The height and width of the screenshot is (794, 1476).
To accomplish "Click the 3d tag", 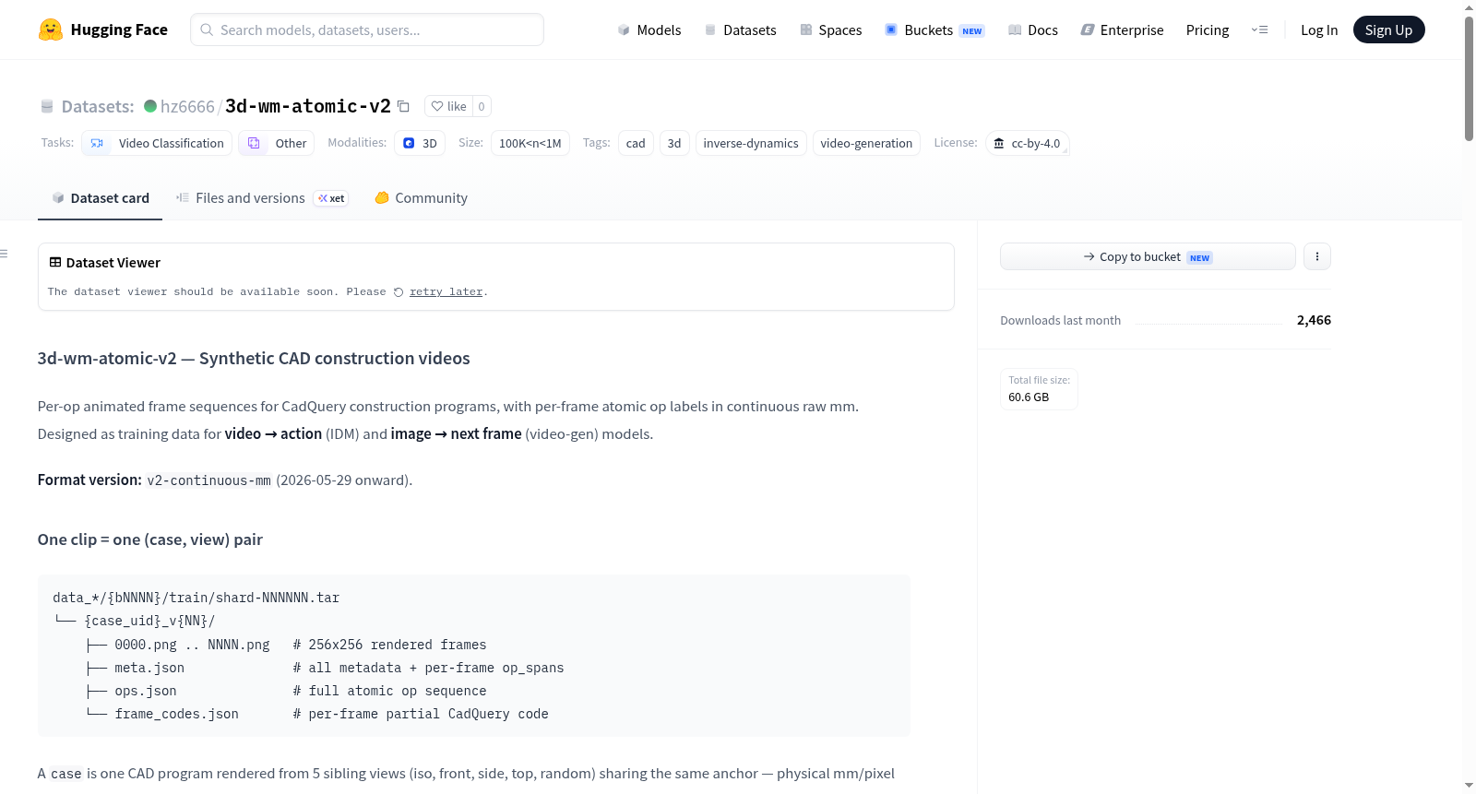I will 674,143.
